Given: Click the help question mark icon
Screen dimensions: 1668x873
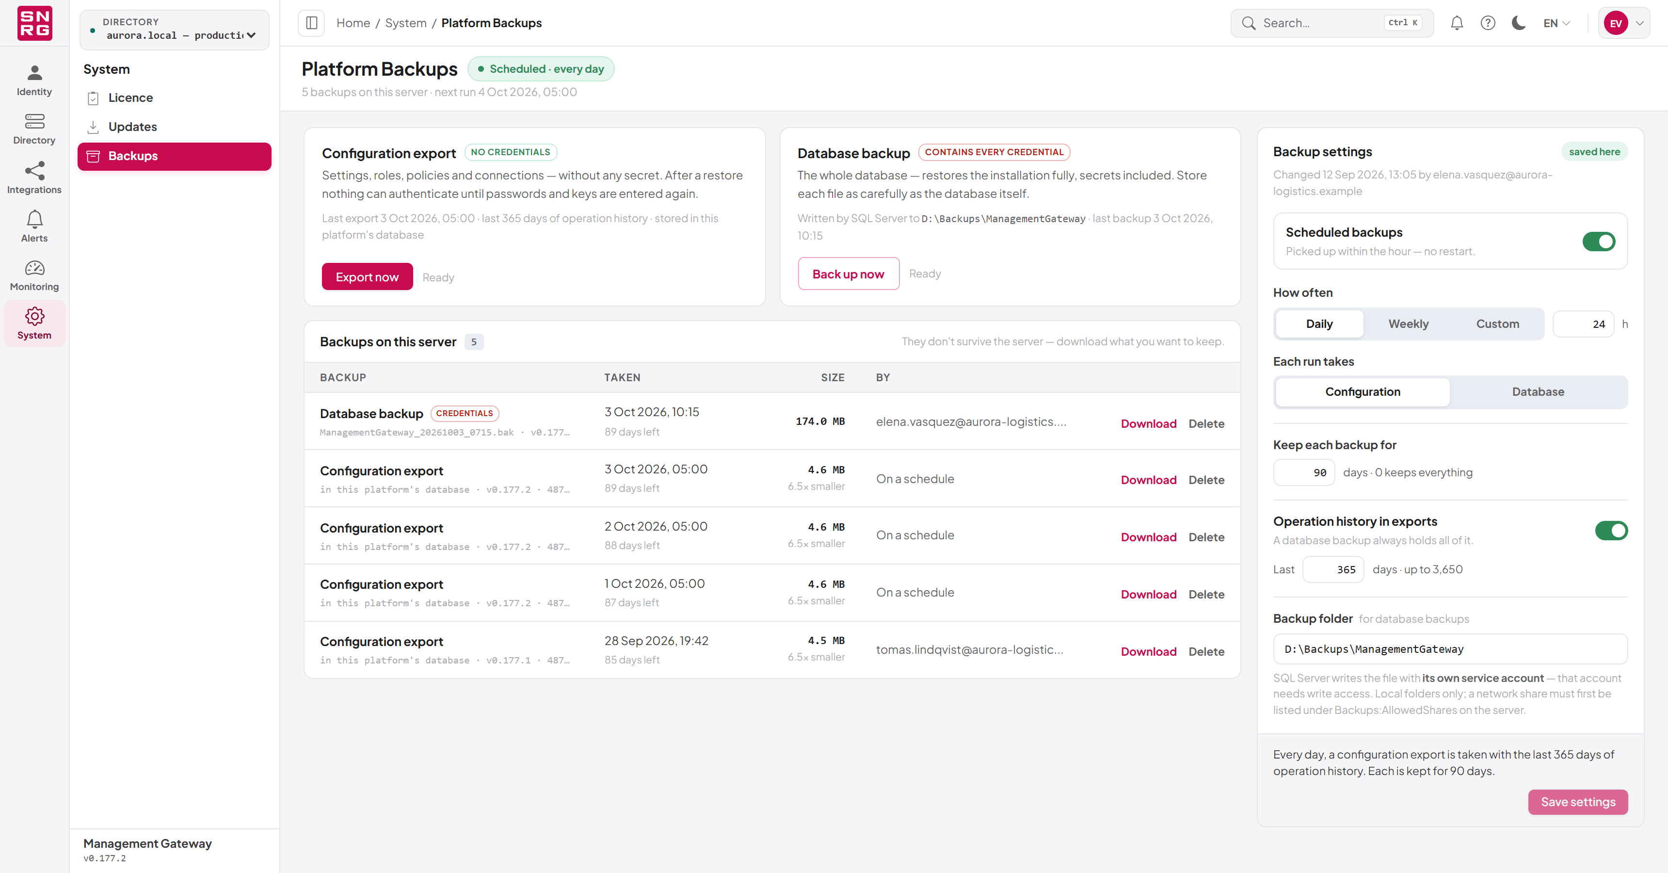Looking at the screenshot, I should pos(1488,23).
